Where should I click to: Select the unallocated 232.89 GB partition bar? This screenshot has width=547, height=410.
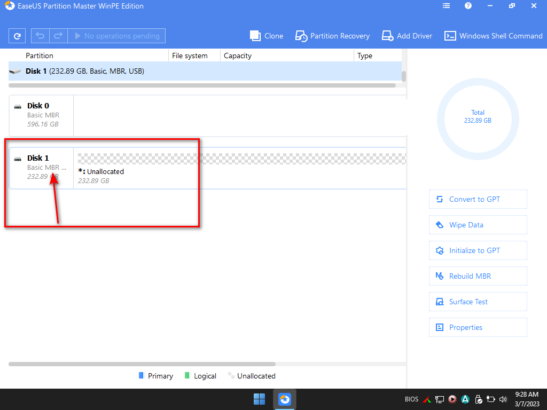coord(241,159)
